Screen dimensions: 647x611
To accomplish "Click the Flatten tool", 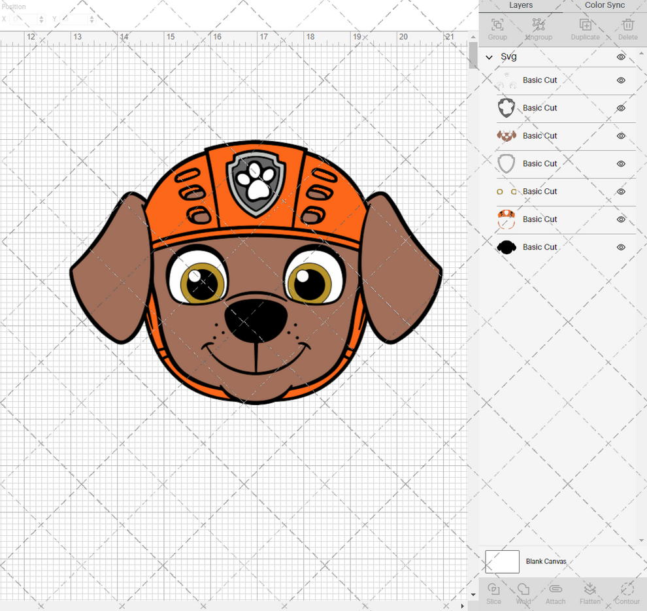I will coord(590,593).
